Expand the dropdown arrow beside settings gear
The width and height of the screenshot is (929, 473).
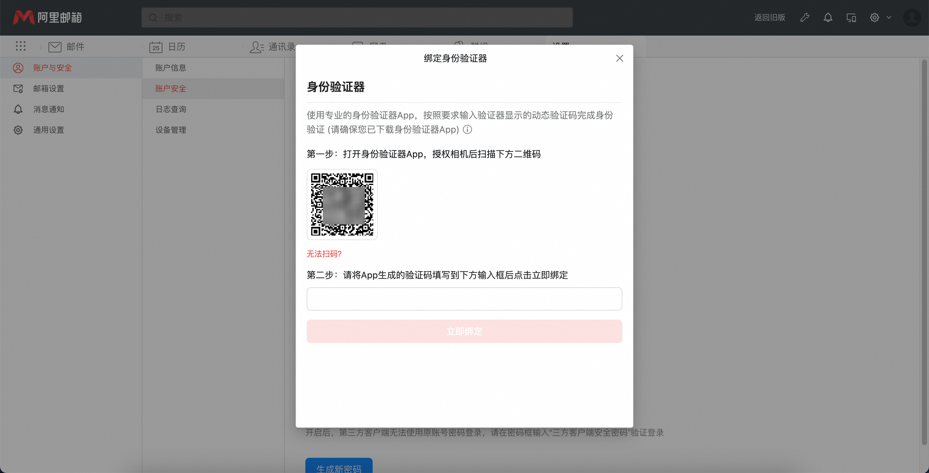(x=889, y=17)
